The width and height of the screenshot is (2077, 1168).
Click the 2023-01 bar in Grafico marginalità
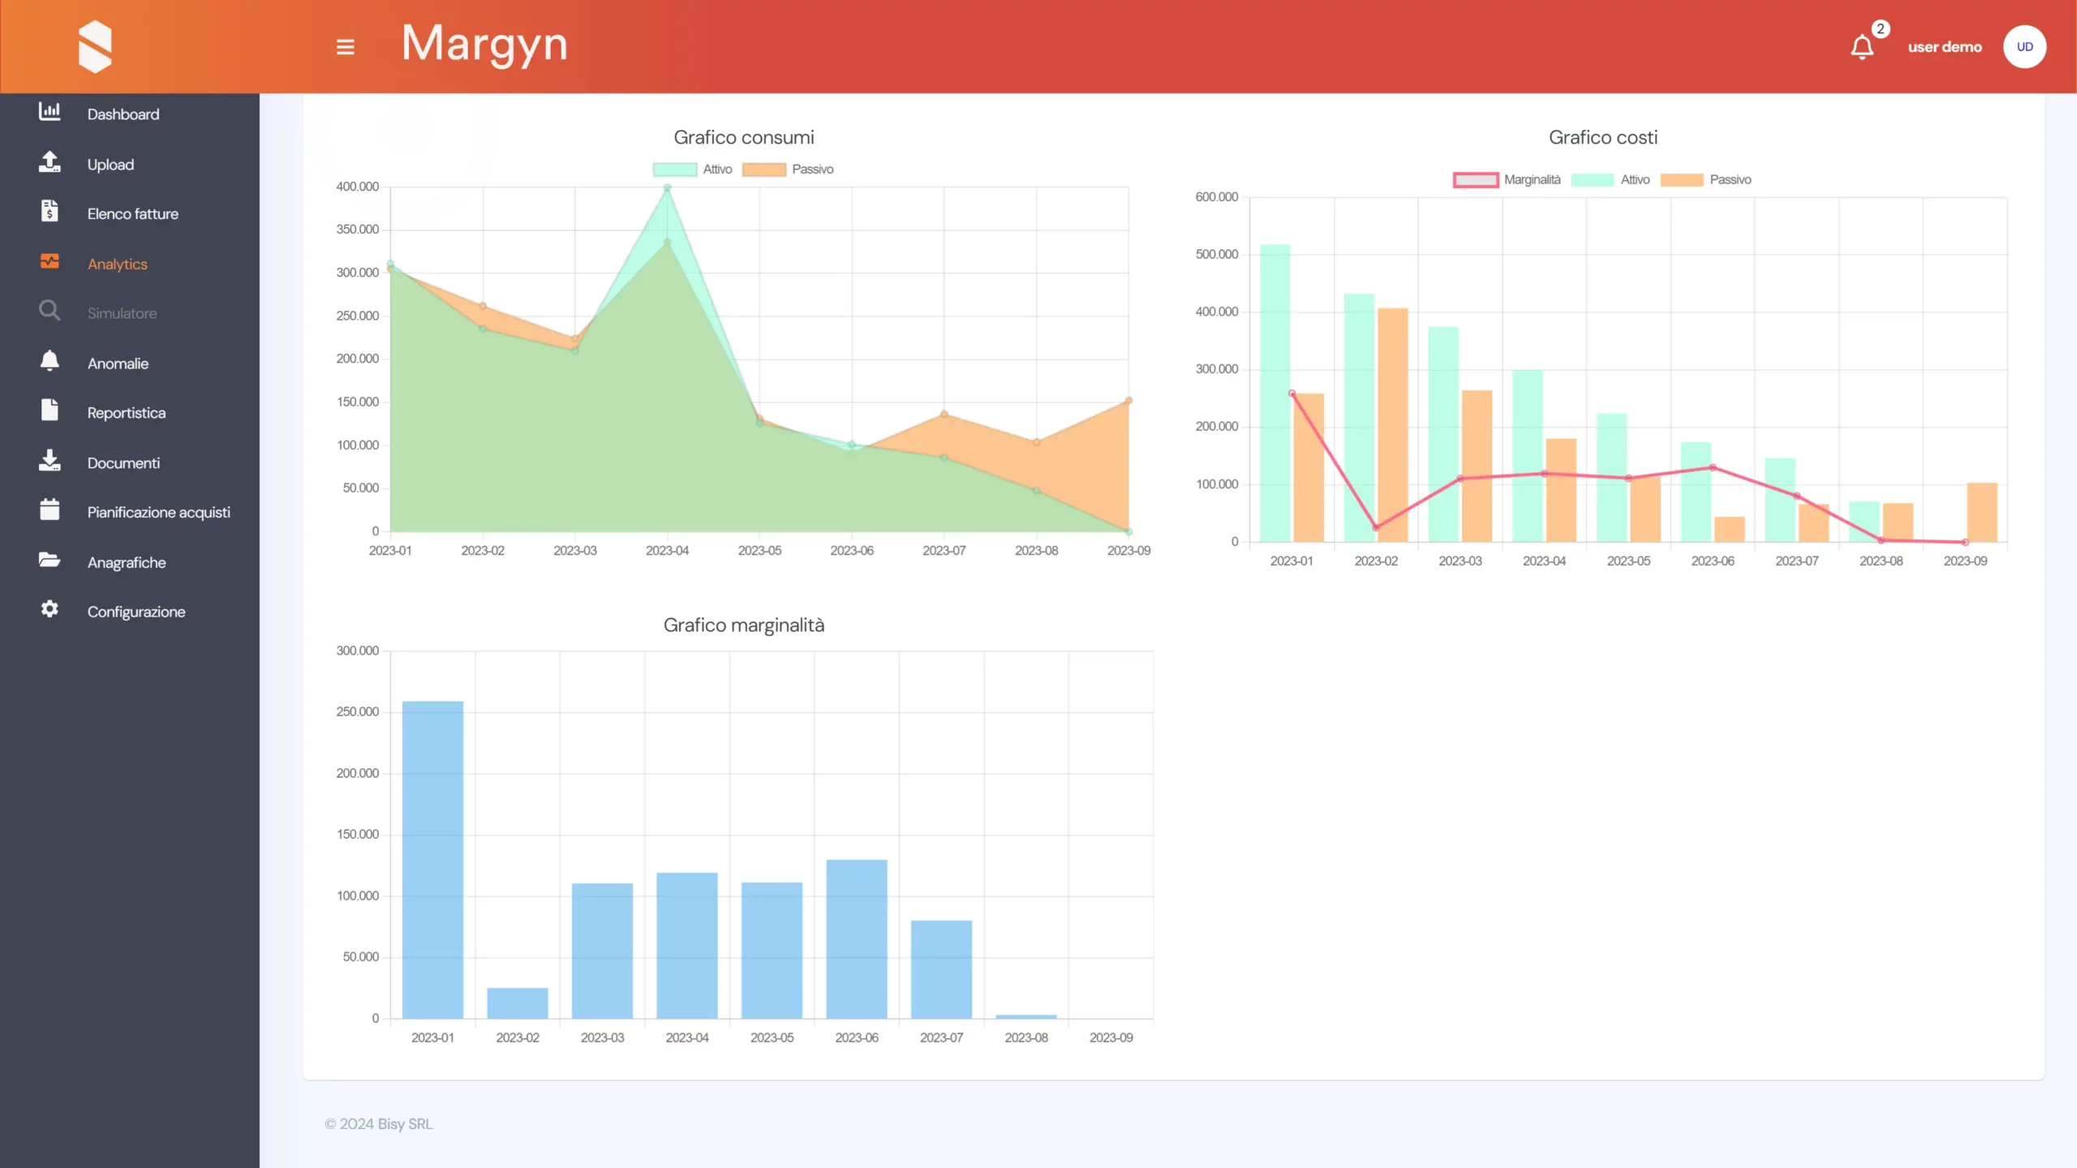(x=432, y=860)
